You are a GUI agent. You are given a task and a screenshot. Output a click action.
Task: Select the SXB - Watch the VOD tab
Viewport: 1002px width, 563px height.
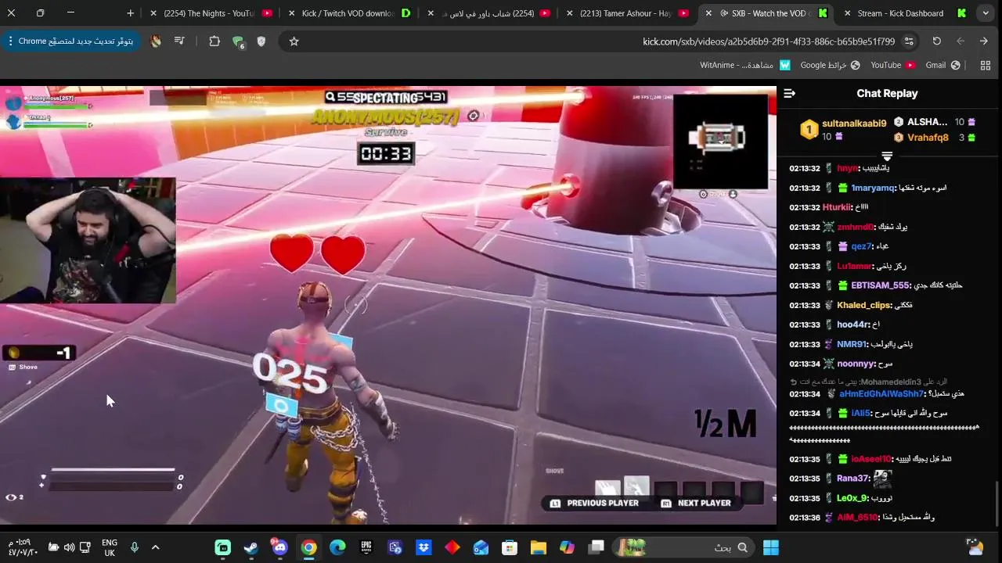point(769,13)
